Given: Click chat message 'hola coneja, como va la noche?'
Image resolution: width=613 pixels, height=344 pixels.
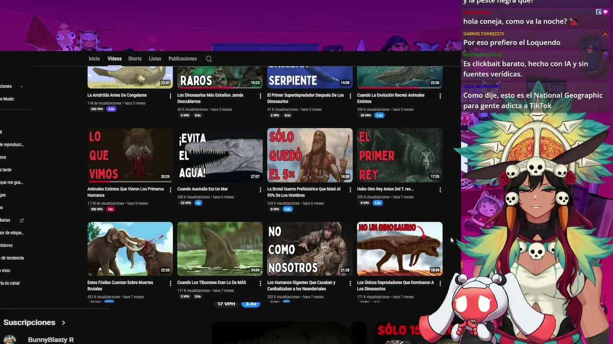Looking at the screenshot, I should (515, 21).
